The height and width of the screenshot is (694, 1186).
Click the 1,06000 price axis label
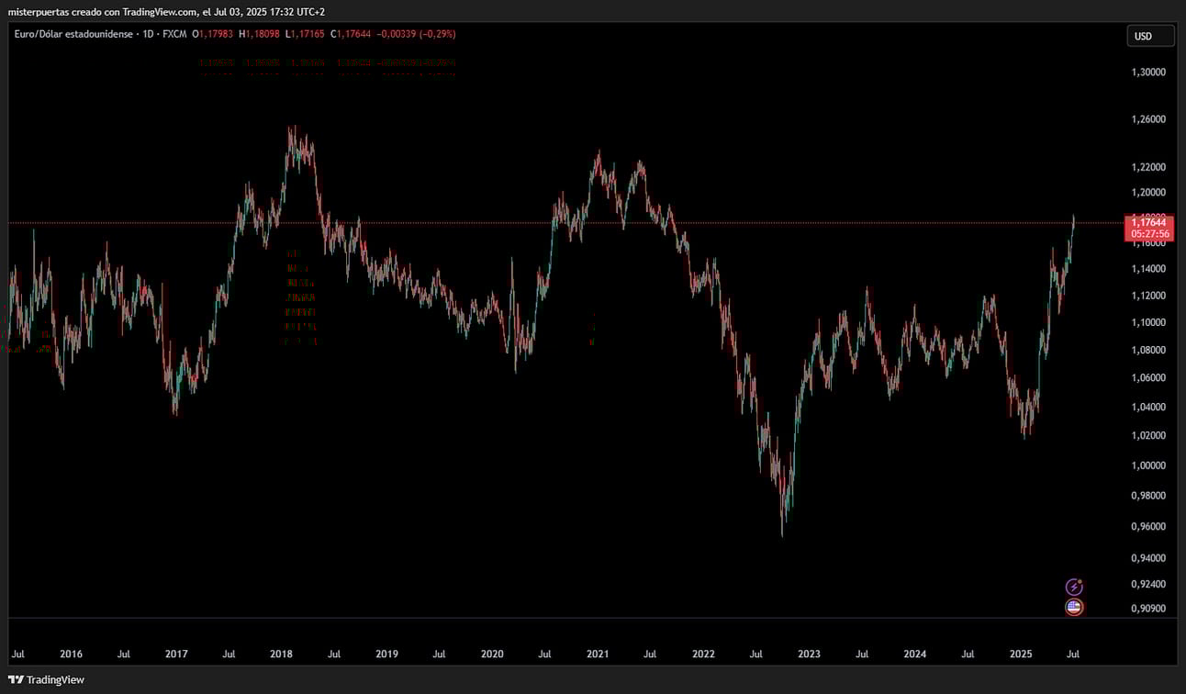pyautogui.click(x=1147, y=378)
